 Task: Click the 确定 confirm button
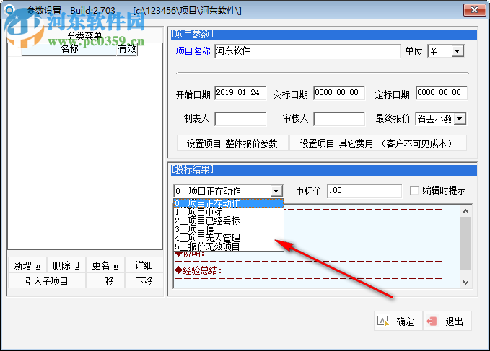click(398, 321)
